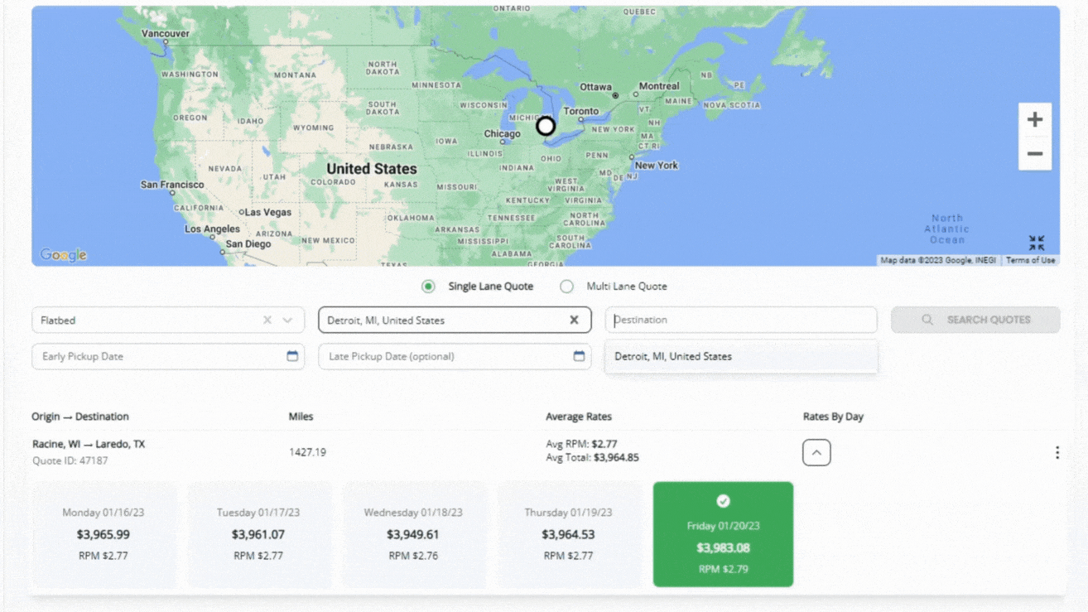Viewport: 1088px width, 612px height.
Task: Select Wednesday 01/18/23 rate card
Action: [413, 534]
